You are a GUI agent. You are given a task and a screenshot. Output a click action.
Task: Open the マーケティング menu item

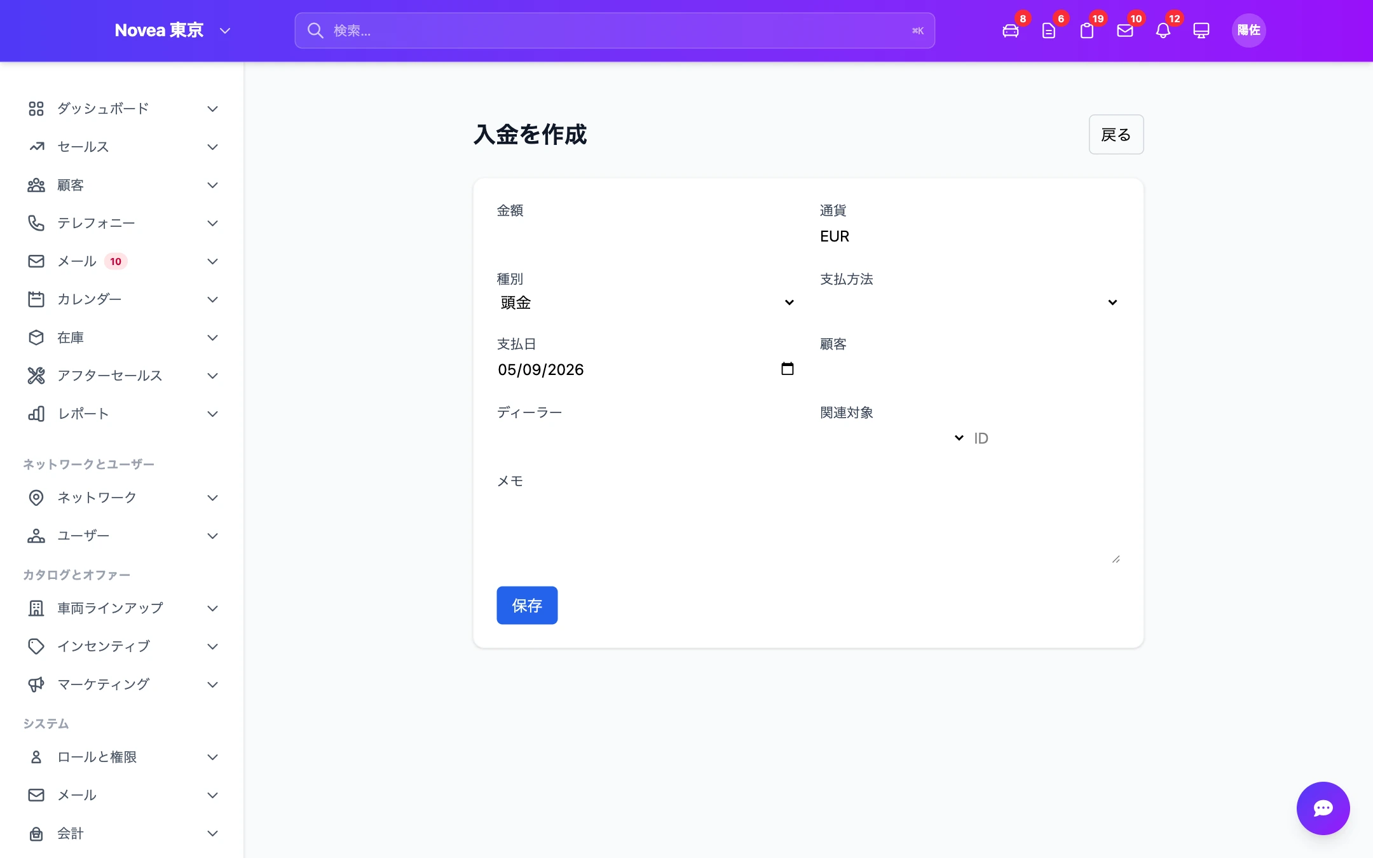[x=123, y=684]
